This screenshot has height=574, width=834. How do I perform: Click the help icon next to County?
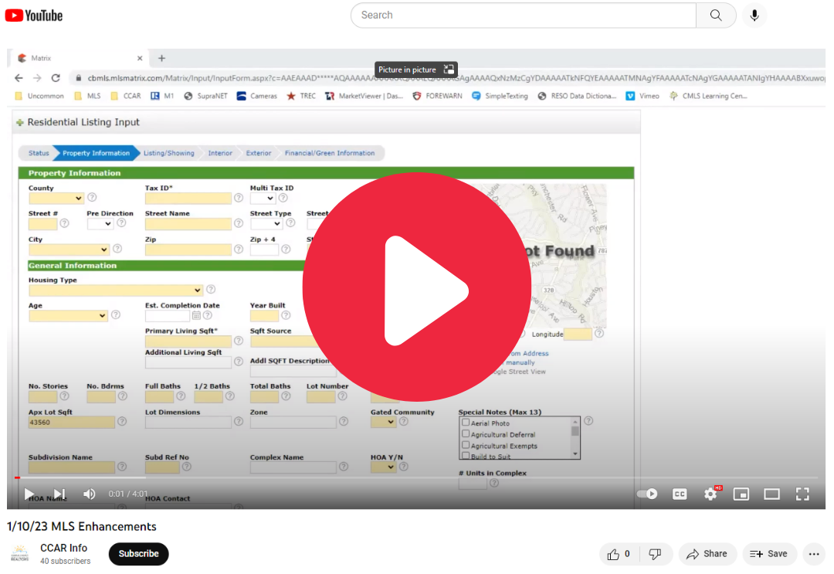[x=92, y=197]
